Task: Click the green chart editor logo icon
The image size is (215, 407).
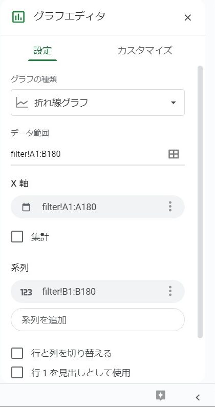Action: [x=18, y=16]
